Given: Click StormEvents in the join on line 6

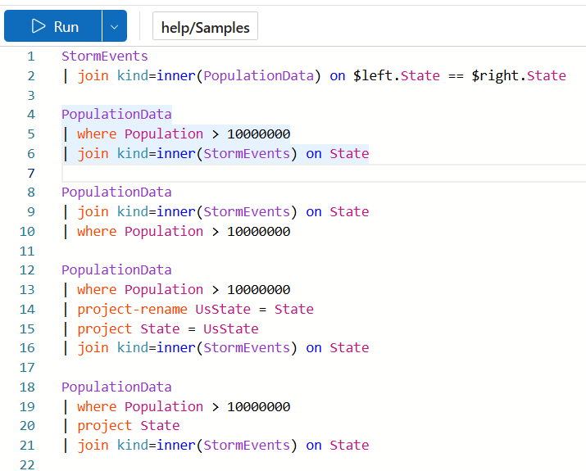Looking at the screenshot, I should coord(247,153).
